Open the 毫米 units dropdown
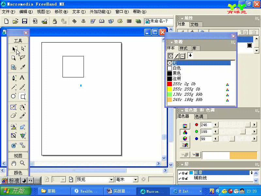 [x=136, y=179]
